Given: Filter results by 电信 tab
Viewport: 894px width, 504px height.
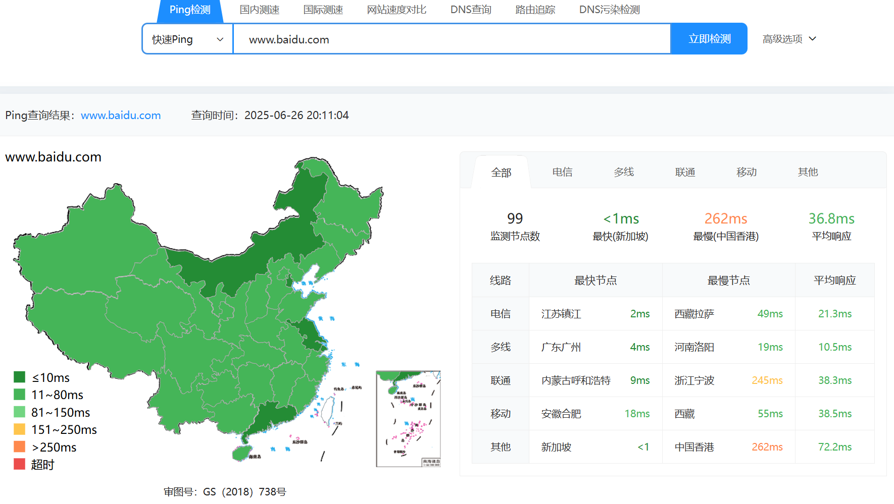Looking at the screenshot, I should (x=562, y=172).
